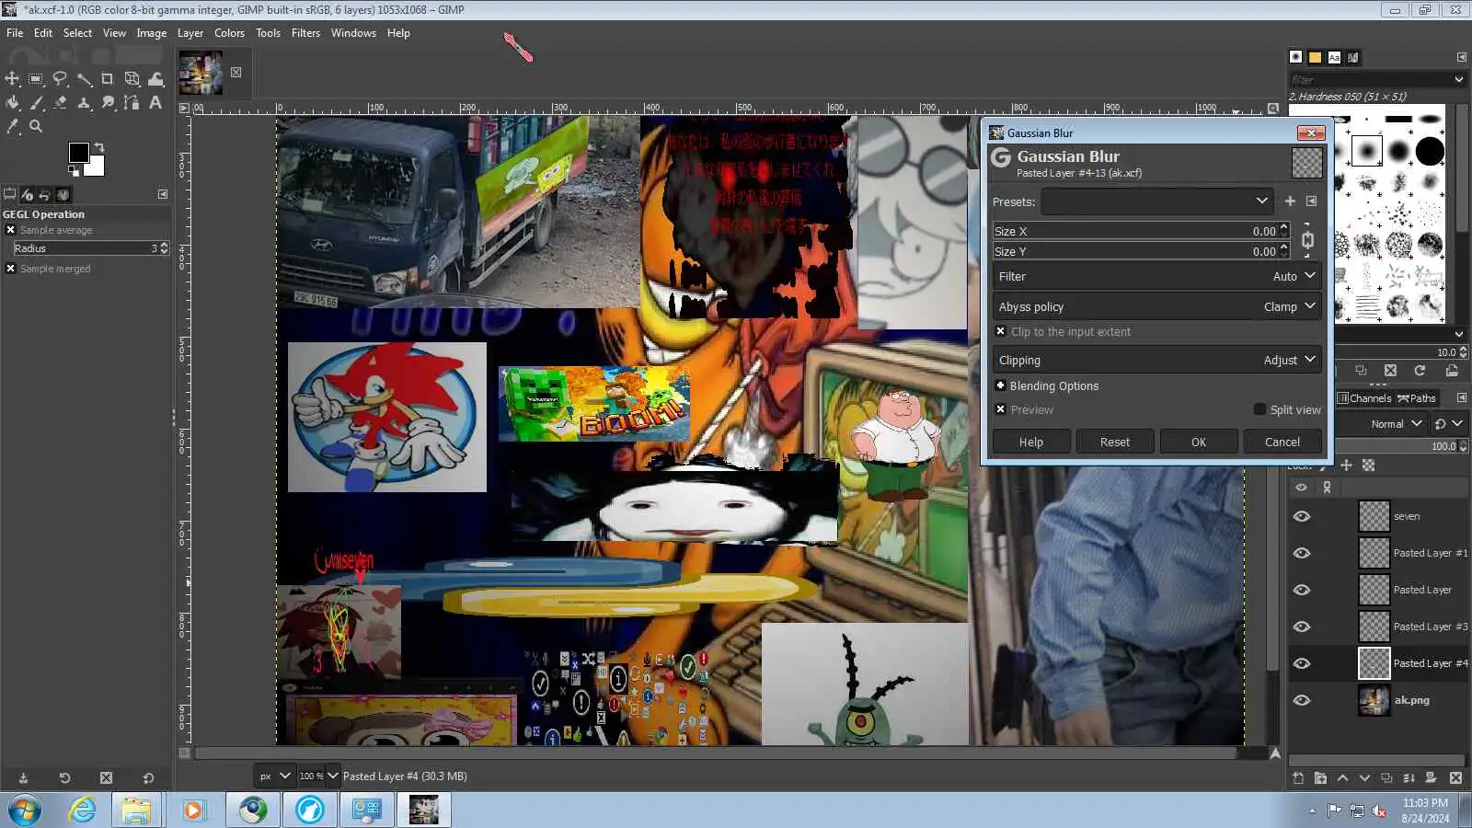Click the Size X value field
The height and width of the screenshot is (828, 1472).
coord(1141,231)
